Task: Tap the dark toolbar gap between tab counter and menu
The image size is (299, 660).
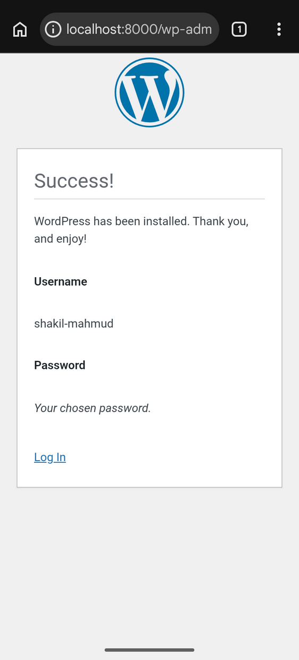Action: (260, 29)
